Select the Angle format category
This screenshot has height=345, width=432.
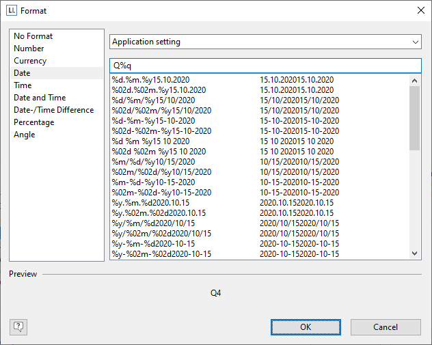pyautogui.click(x=24, y=135)
